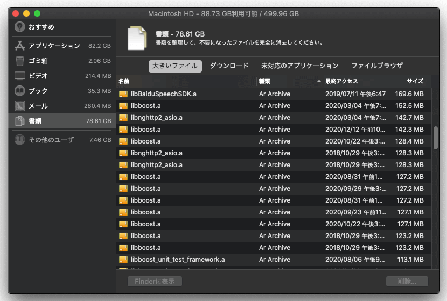Click the 142.7 MB size cell

(409, 118)
